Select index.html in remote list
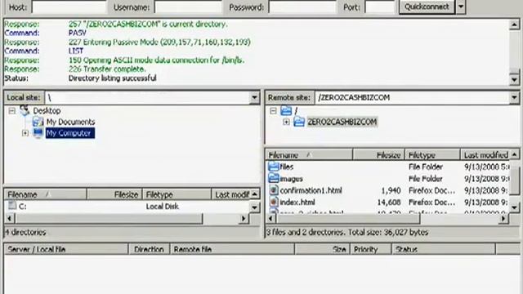Viewport: 523px width, 294px height. 297,203
